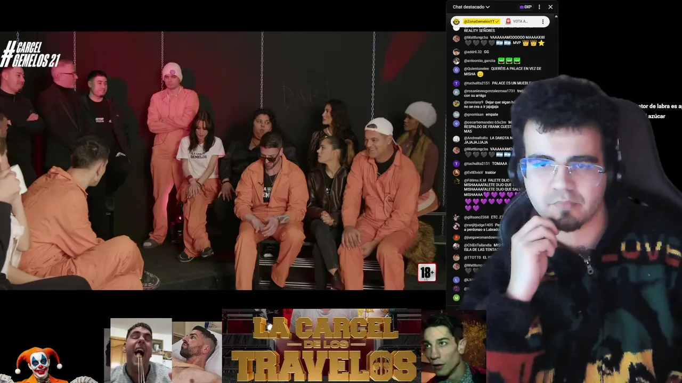682x383 pixels.
Task: Click avatar of @antooniio_garciia
Action: tap(456, 61)
